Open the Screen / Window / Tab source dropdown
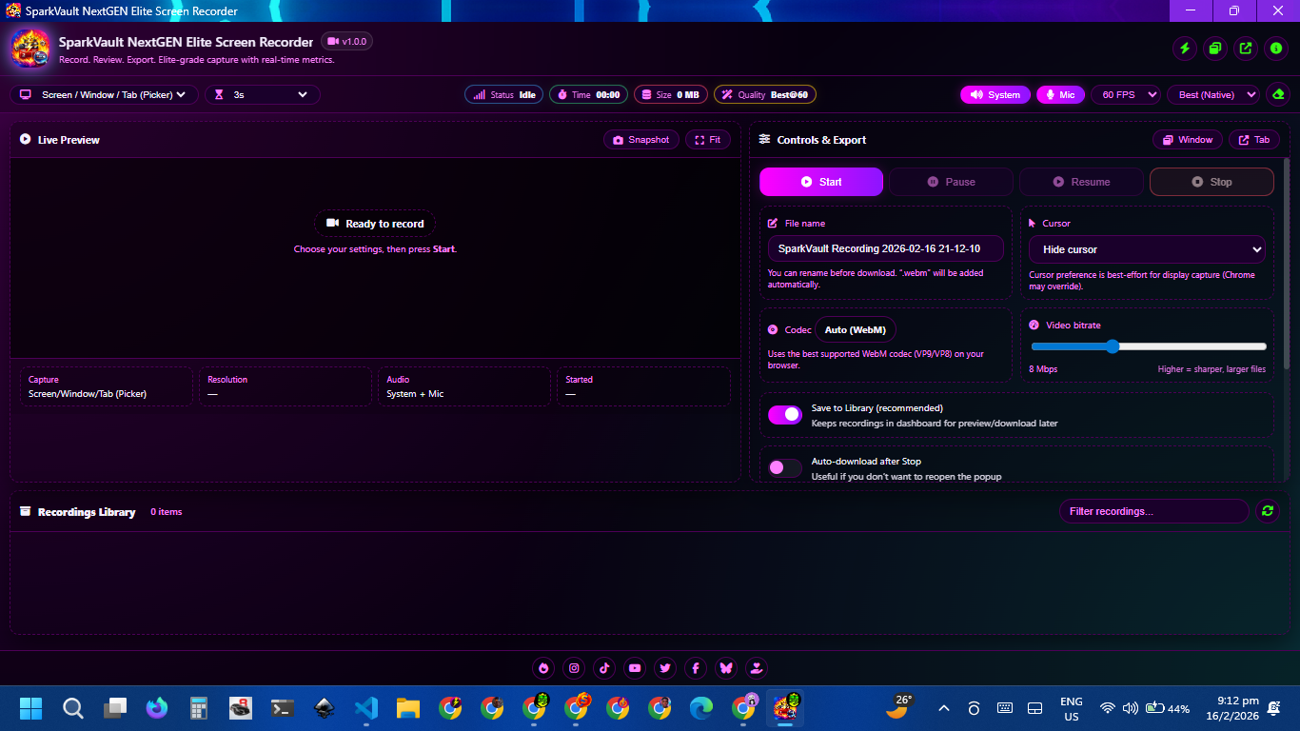Viewport: 1300px width, 731px height. coord(105,94)
